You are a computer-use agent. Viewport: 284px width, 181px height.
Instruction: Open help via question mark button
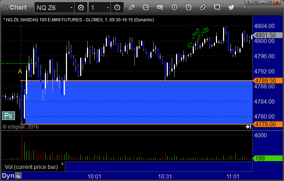pos(248,2)
